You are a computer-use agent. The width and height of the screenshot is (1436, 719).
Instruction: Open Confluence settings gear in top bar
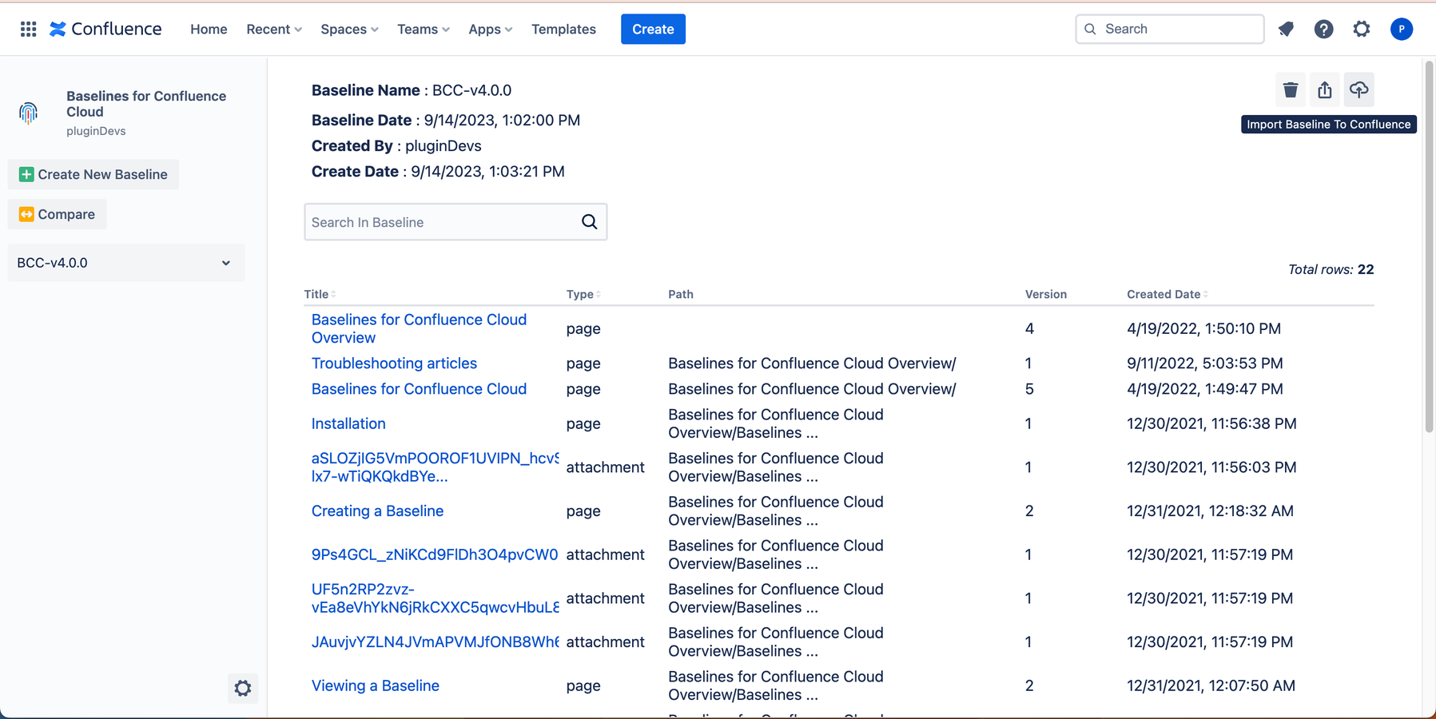point(1362,29)
